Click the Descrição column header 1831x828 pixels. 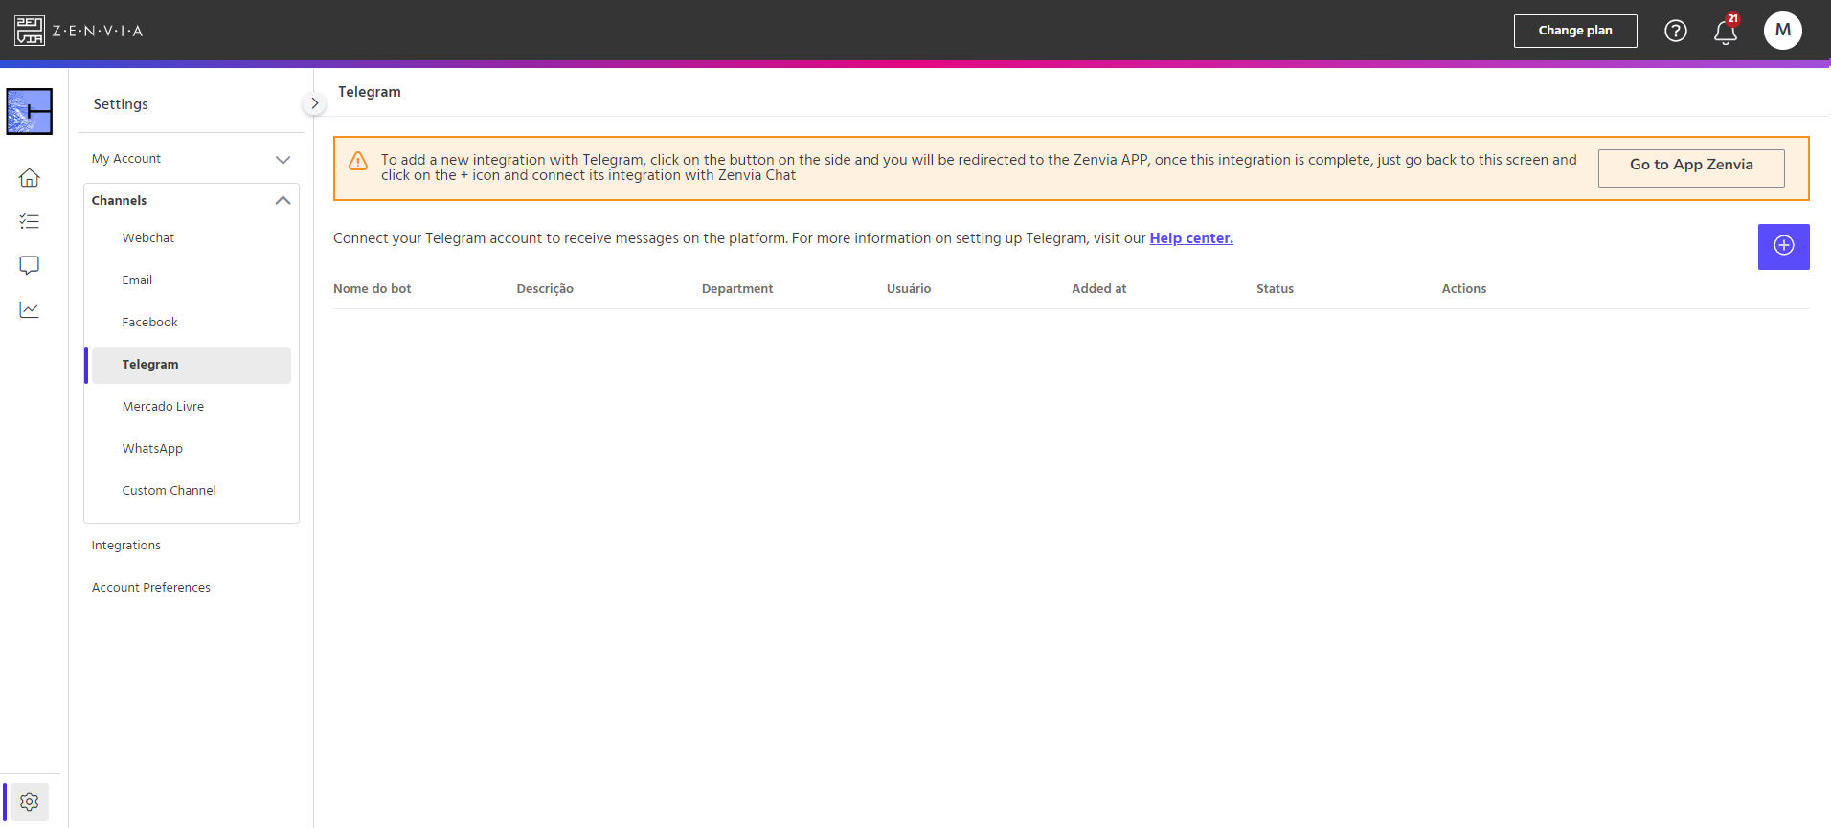click(545, 289)
